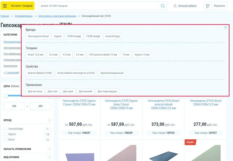Viewport: 233px width, 161px height.
Task: Choose the 6.5 мм thickness tag
Action: (x=80, y=55)
